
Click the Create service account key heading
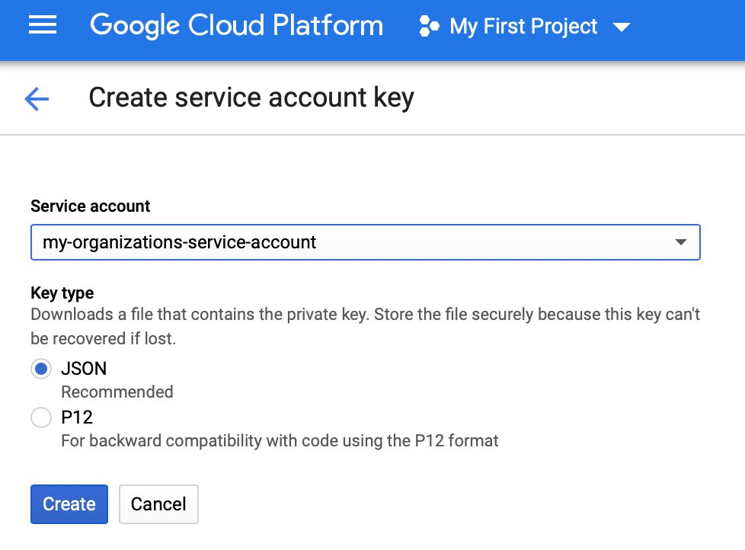[x=251, y=98]
